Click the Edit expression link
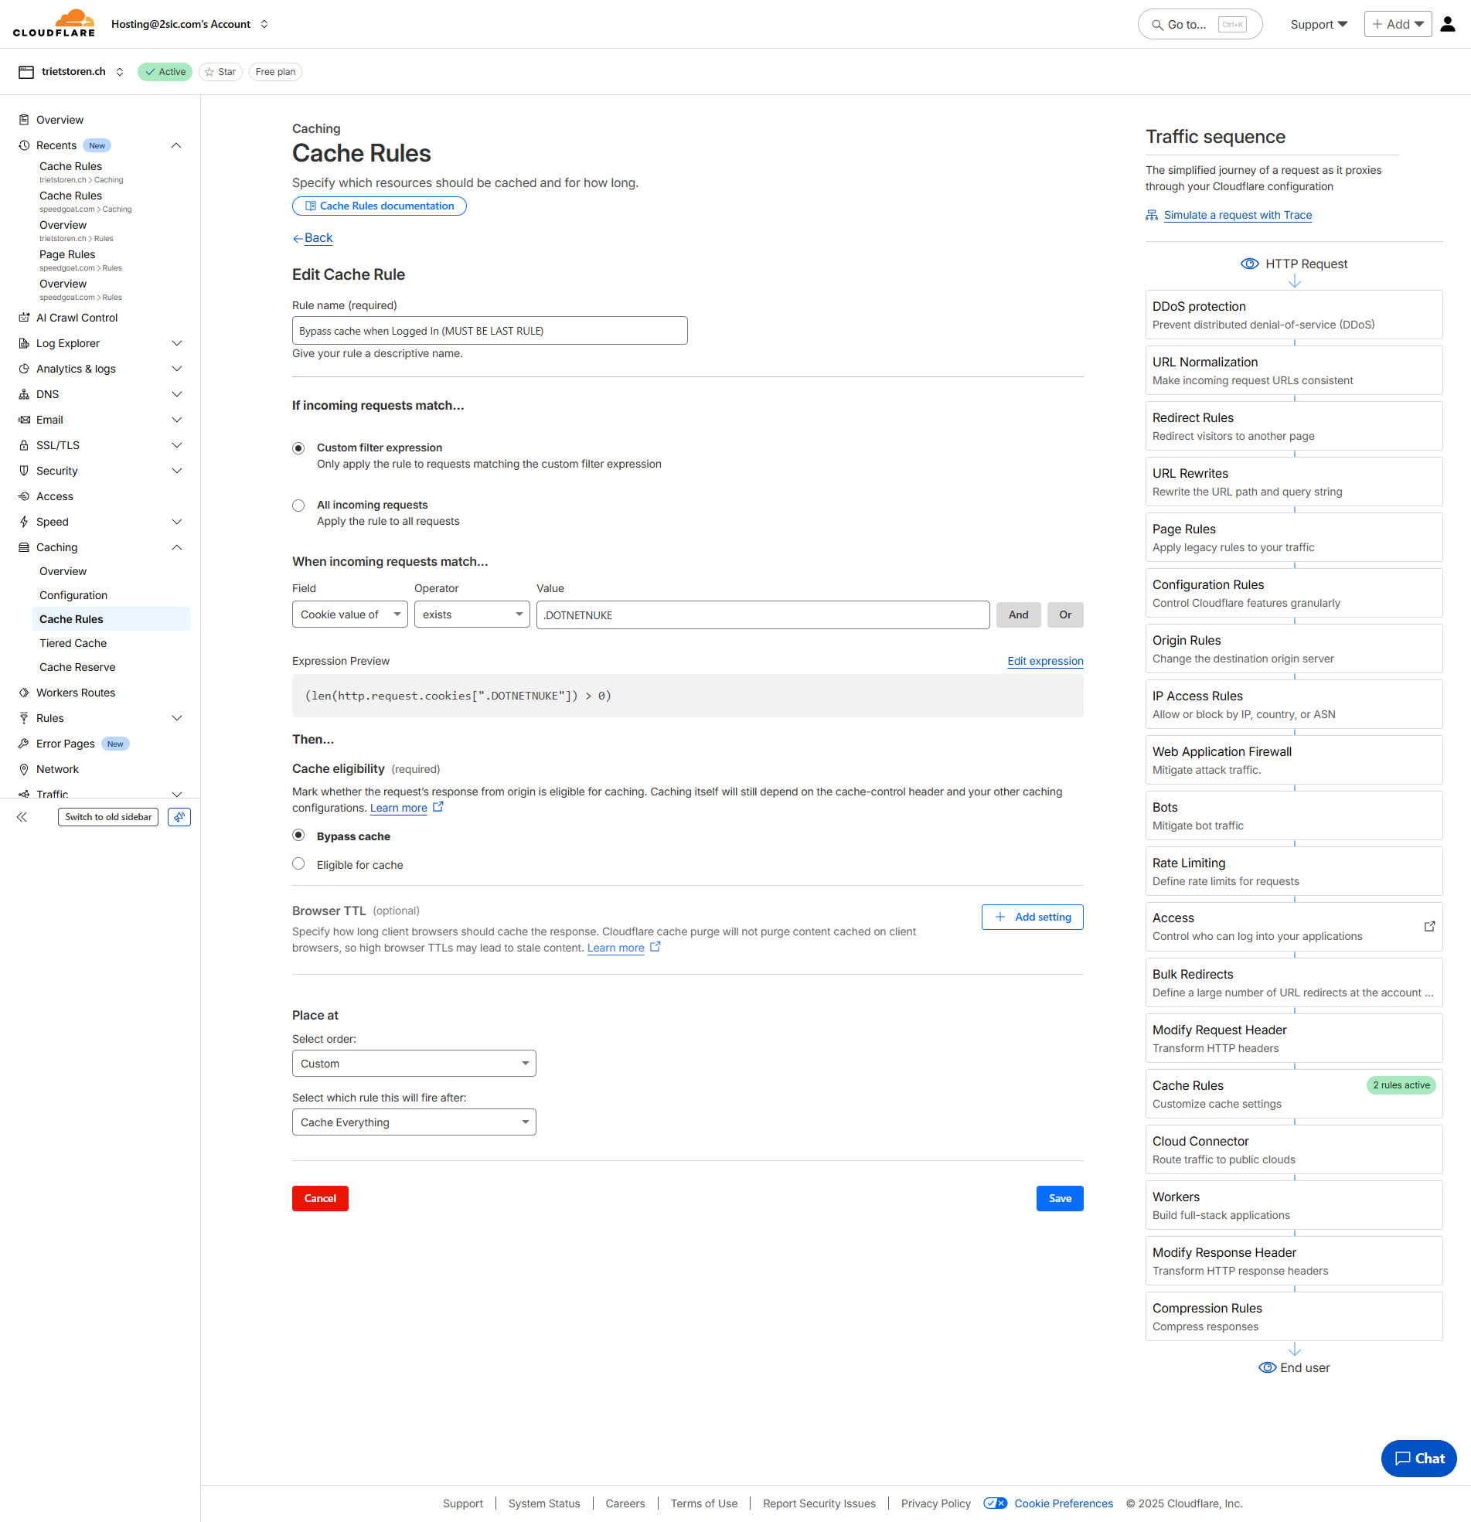The image size is (1471, 1522). pos(1044,661)
